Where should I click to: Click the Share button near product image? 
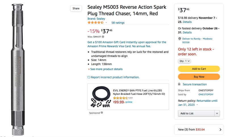click(76, 8)
